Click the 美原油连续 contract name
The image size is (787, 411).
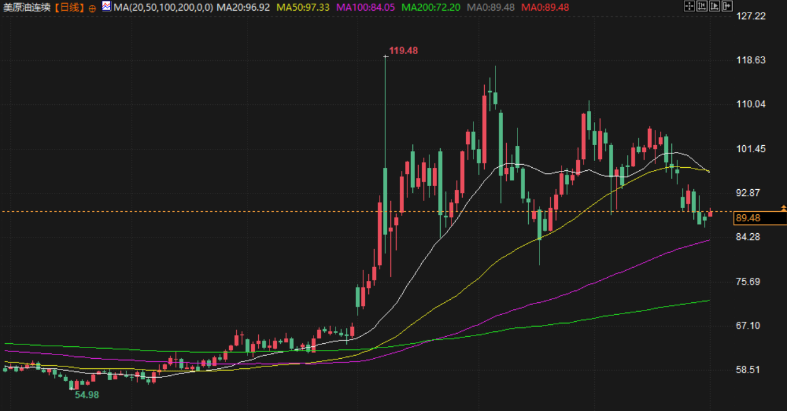point(26,8)
